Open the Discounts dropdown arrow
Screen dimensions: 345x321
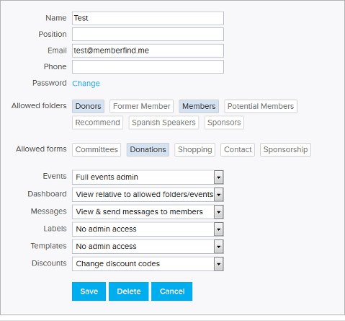tap(218, 264)
